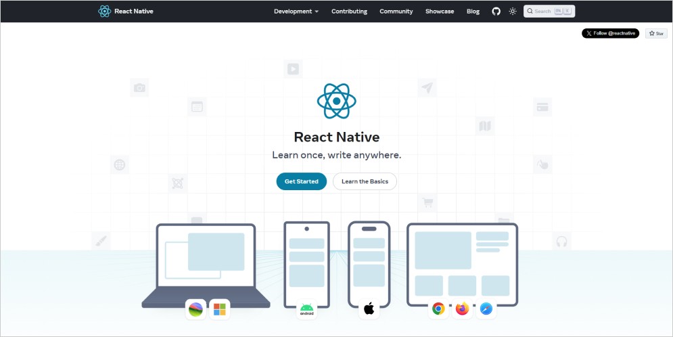Click the Chrome browser icon
The image size is (673, 337).
[x=438, y=309]
